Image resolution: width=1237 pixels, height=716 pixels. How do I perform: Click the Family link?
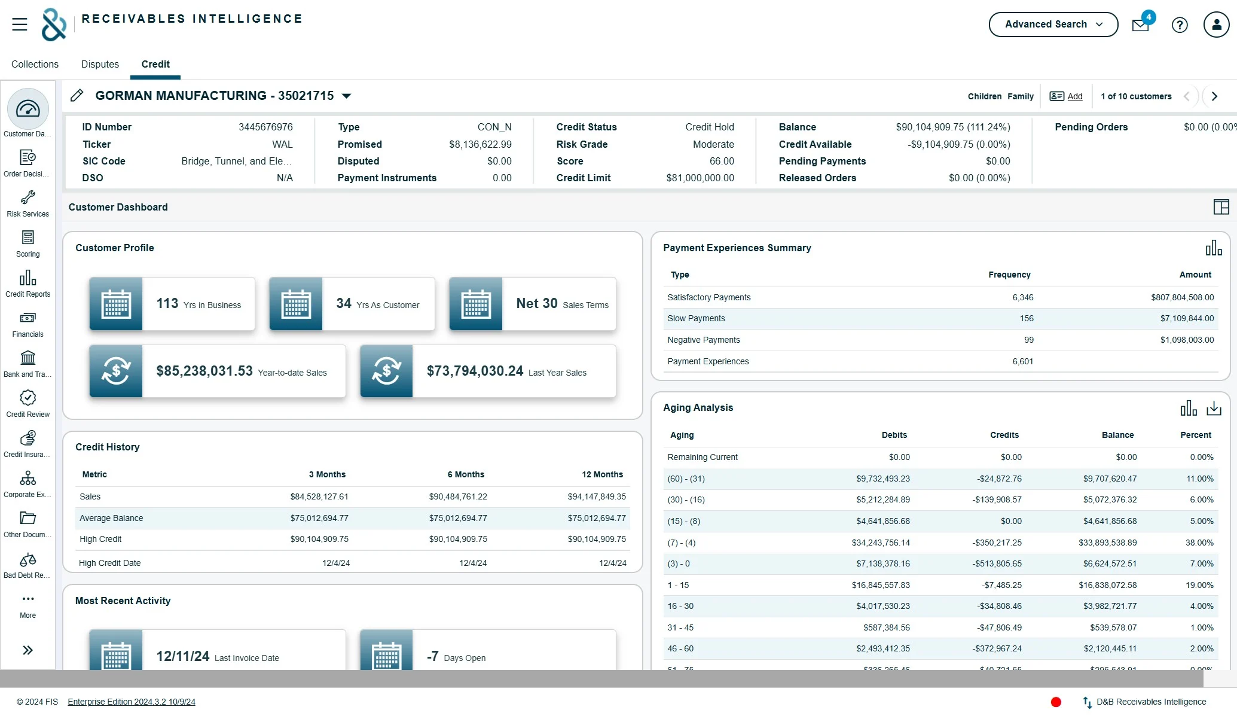(x=1020, y=96)
